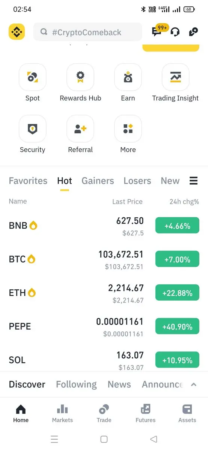The image size is (208, 452).
Task: Tap BTC +7.00% change button
Action: [x=177, y=260]
